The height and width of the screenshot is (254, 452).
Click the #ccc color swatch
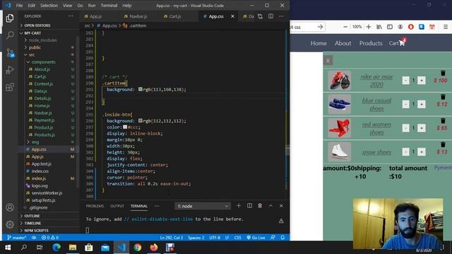[125, 127]
